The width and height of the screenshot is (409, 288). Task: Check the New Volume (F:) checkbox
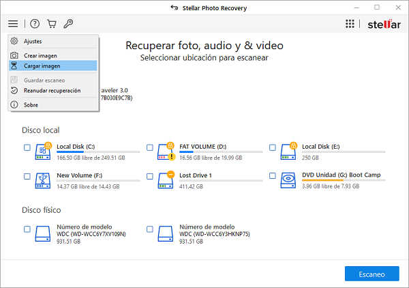pyautogui.click(x=27, y=176)
